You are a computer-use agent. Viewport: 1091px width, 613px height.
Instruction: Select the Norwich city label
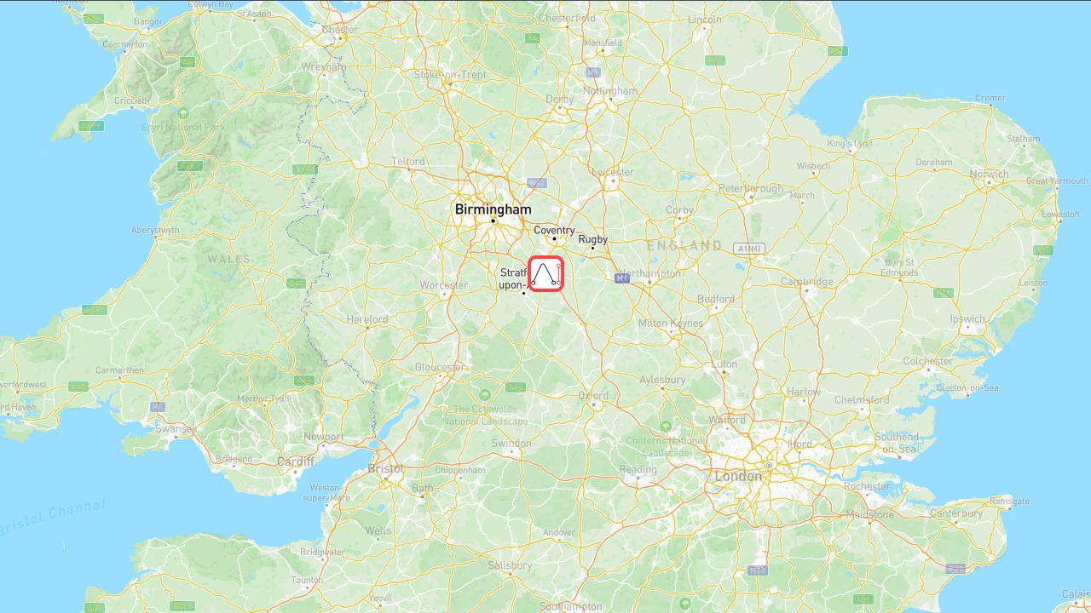click(x=988, y=175)
